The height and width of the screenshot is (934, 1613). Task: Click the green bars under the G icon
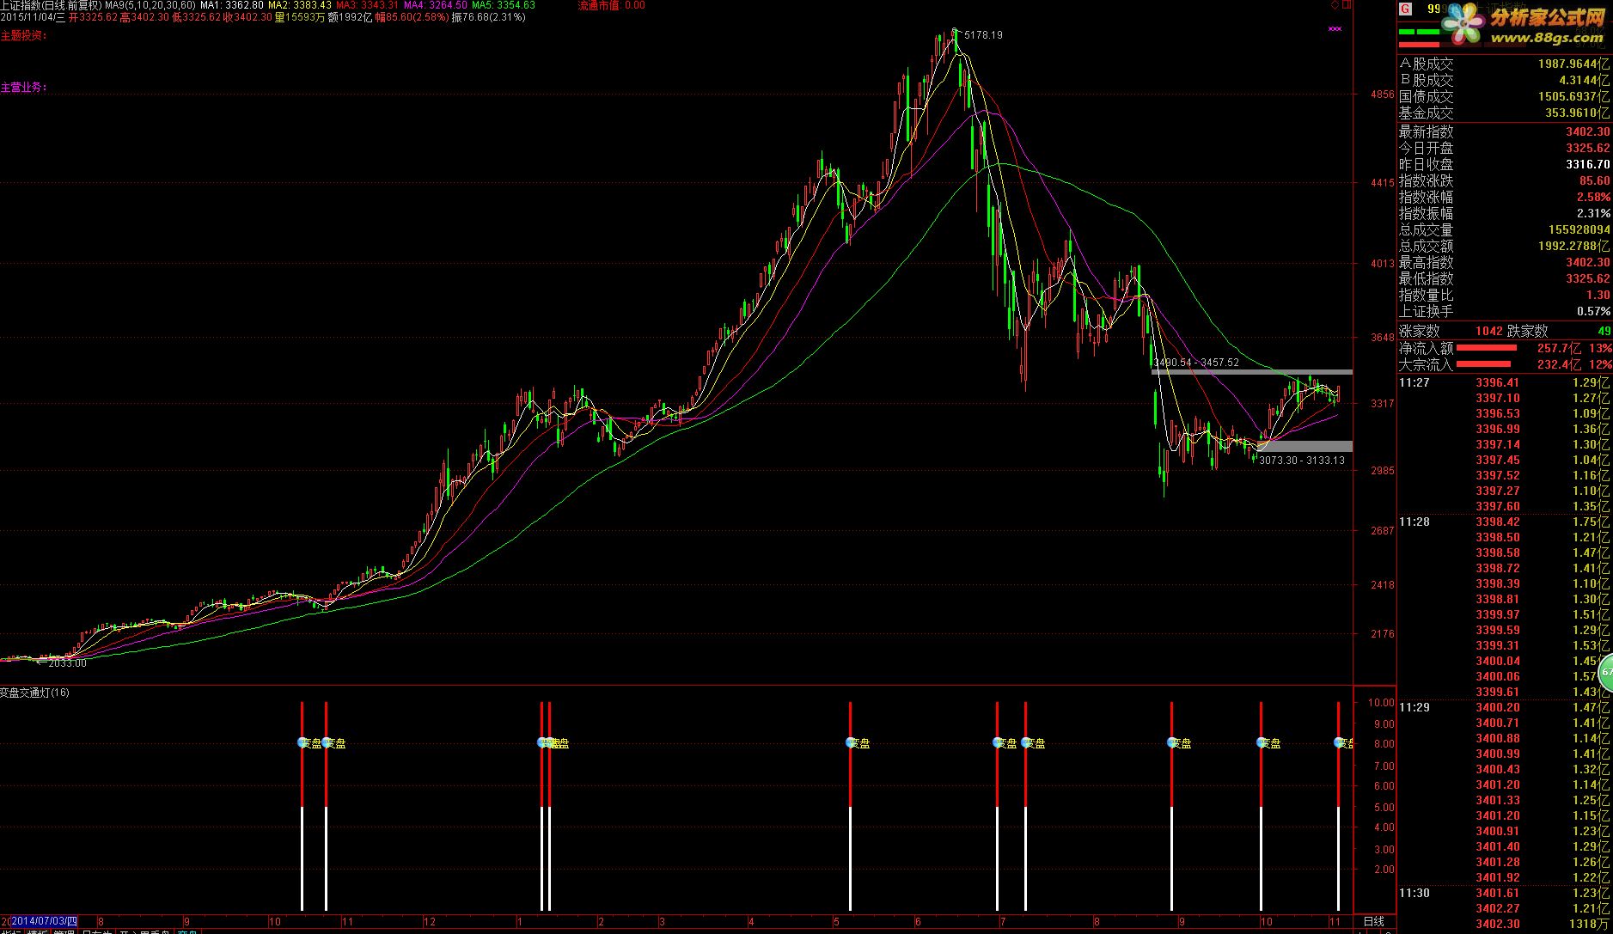1419,32
